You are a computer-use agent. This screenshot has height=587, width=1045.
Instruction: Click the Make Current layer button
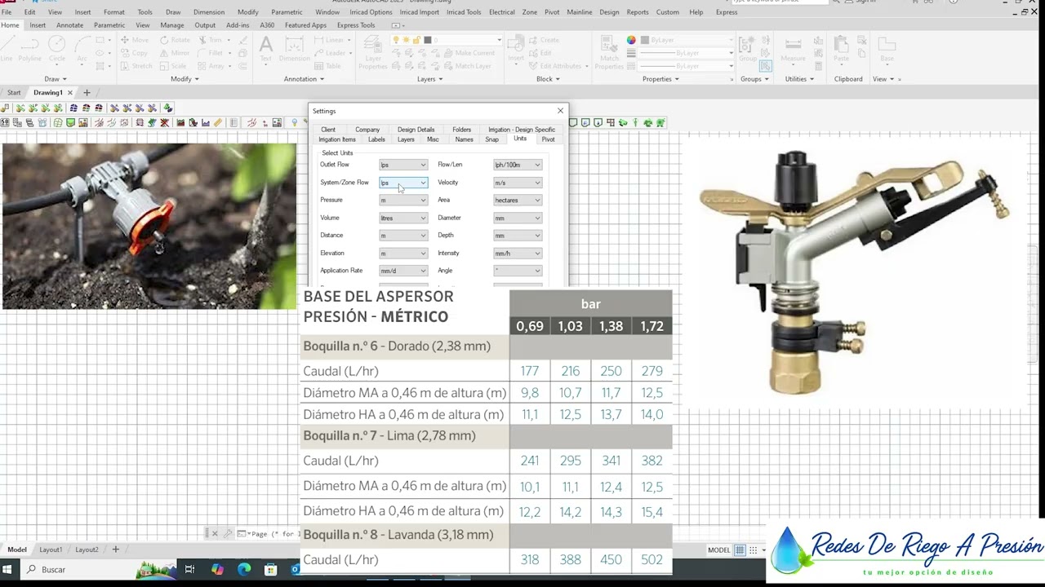[x=468, y=53]
